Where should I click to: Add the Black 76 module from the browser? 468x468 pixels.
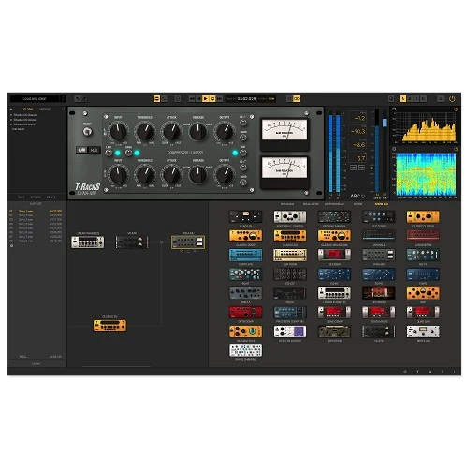pyautogui.click(x=245, y=216)
